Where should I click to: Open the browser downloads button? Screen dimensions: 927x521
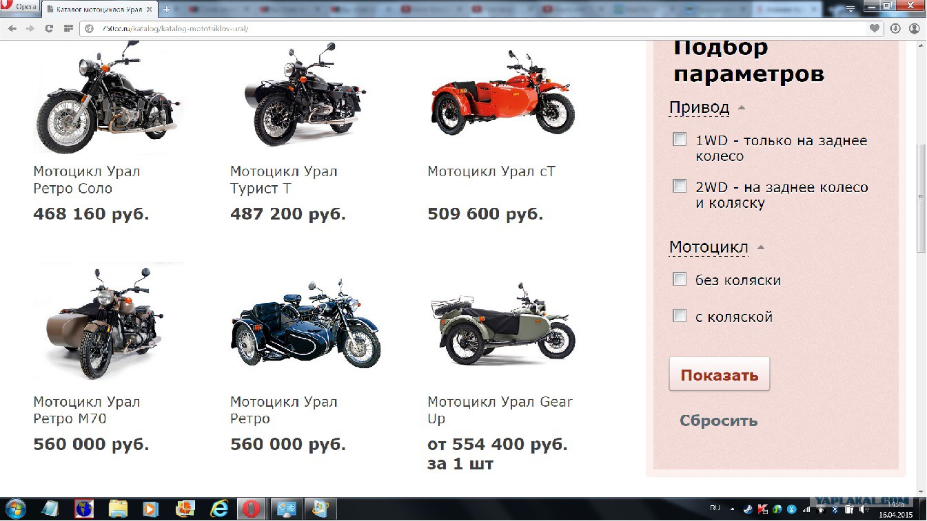pos(895,28)
